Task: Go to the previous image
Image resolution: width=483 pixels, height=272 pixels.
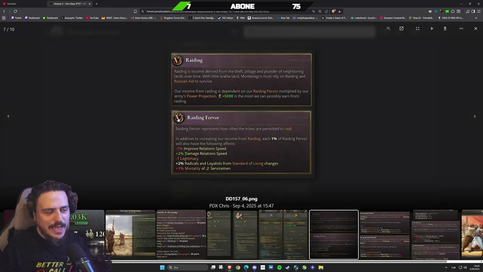Action: click(x=8, y=116)
